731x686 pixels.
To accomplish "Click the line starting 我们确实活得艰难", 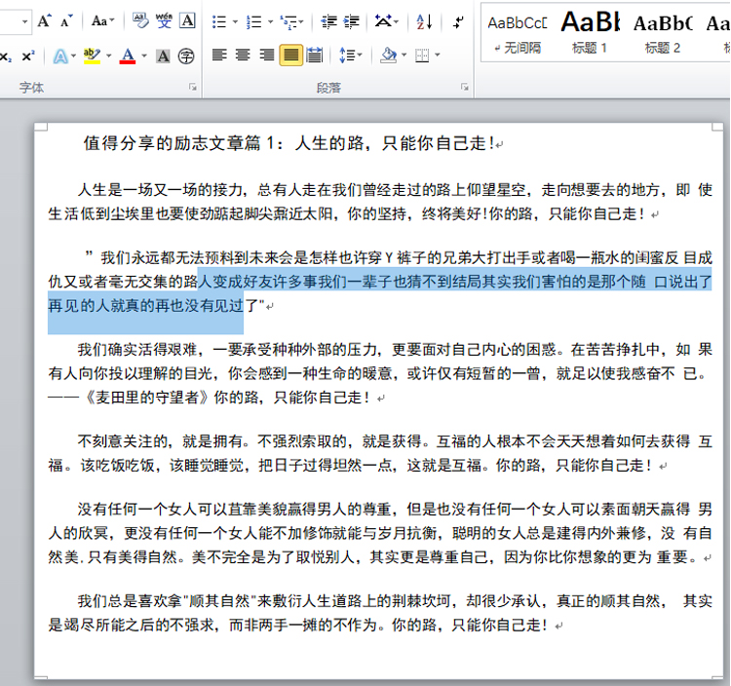I will click(395, 350).
